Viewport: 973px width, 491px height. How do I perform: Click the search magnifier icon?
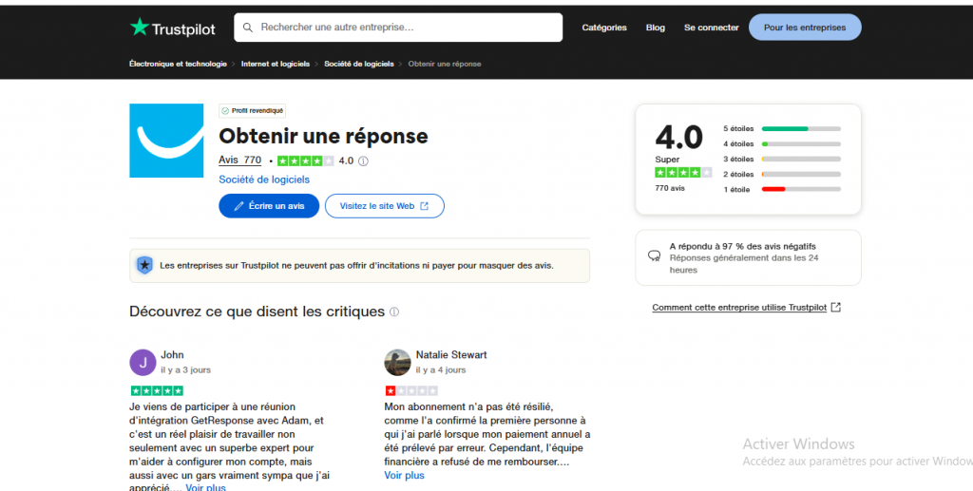point(248,28)
